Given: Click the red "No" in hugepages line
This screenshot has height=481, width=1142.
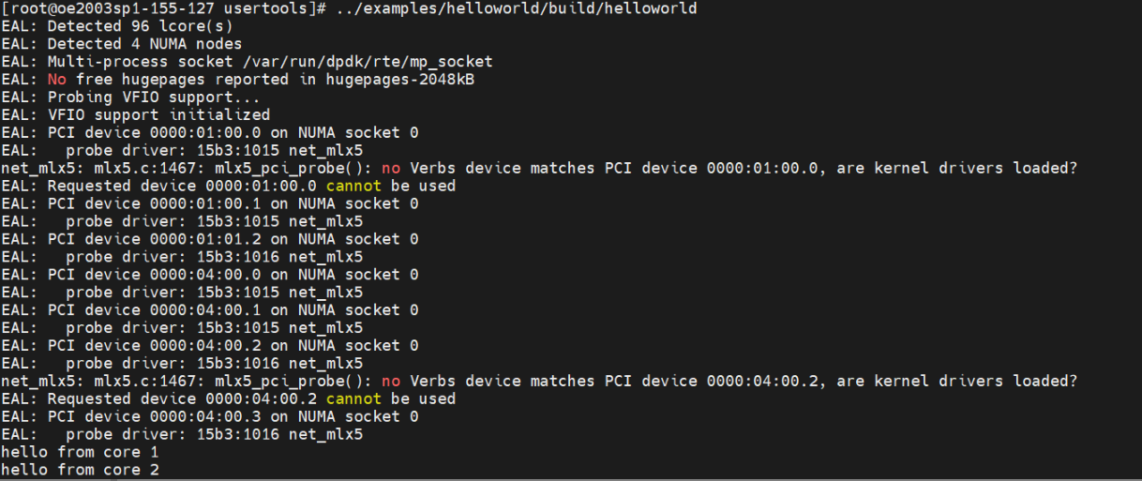Looking at the screenshot, I should click(x=57, y=80).
